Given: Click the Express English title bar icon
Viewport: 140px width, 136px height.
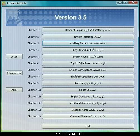Looking at the screenshot, I should coord(4,4).
